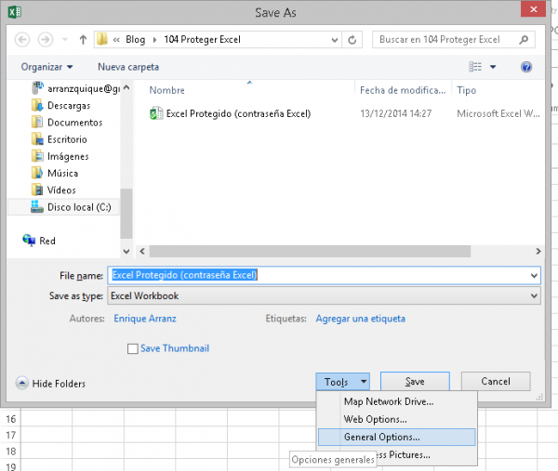Open the Organizar dropdown menu
Image resolution: width=558 pixels, height=471 pixels.
coord(46,67)
